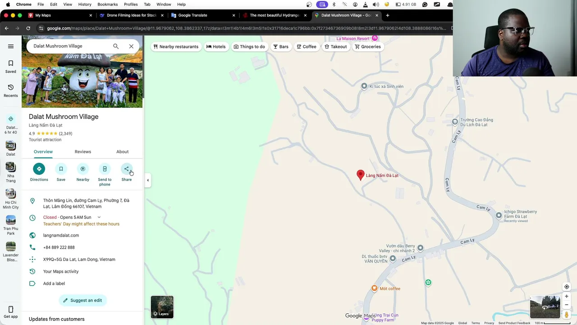This screenshot has height=325, width=577.
Task: Show your location button
Action: click(x=567, y=287)
